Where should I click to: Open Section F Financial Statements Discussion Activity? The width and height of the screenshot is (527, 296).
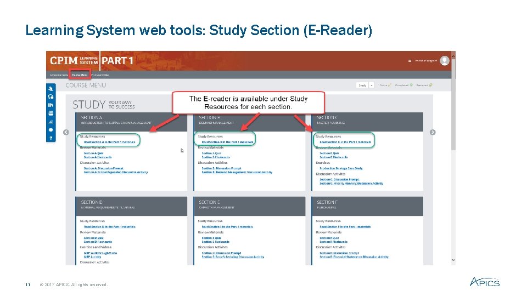click(354, 257)
